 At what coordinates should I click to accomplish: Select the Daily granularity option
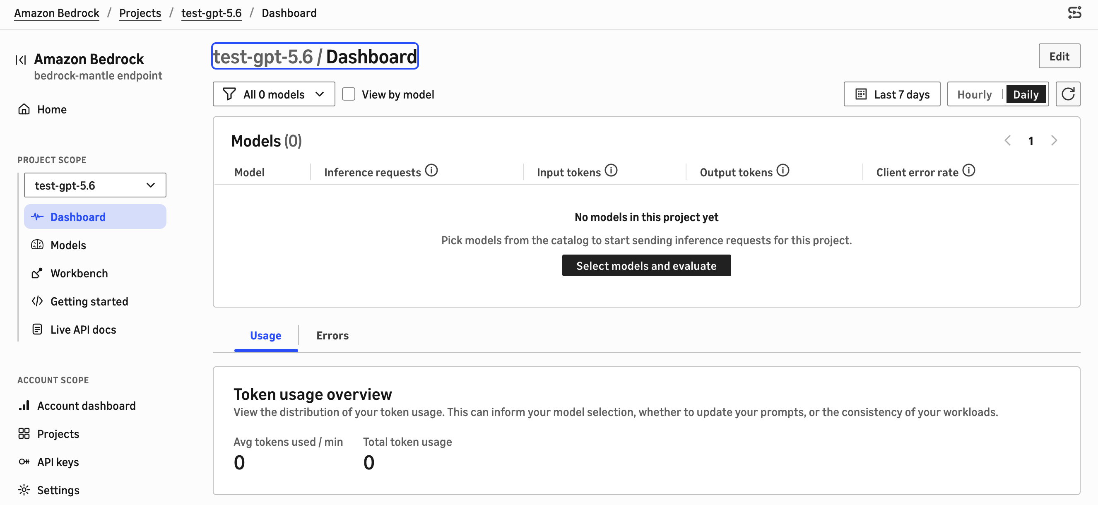1025,95
